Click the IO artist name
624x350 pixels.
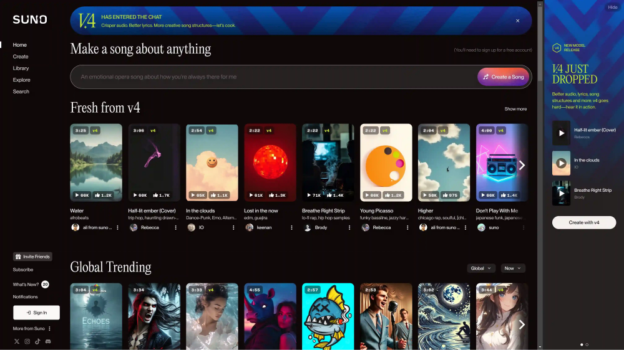coord(201,228)
